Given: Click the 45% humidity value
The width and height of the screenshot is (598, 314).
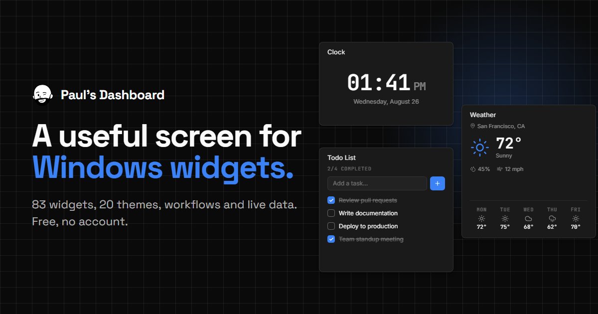Looking at the screenshot, I should [484, 169].
